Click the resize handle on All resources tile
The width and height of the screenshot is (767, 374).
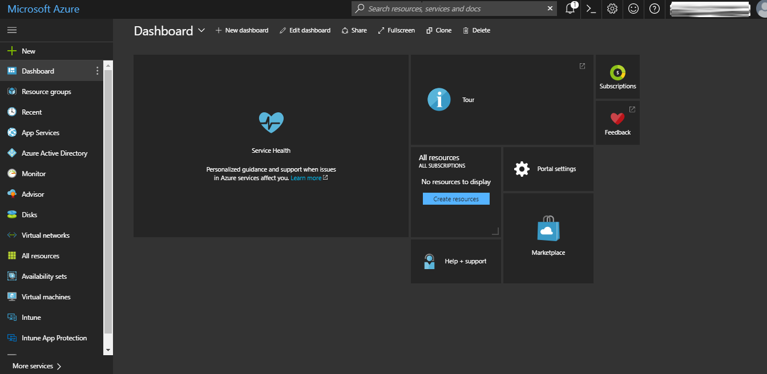(495, 231)
